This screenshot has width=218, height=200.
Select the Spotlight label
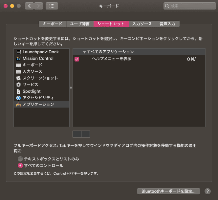pyautogui.click(x=32, y=91)
